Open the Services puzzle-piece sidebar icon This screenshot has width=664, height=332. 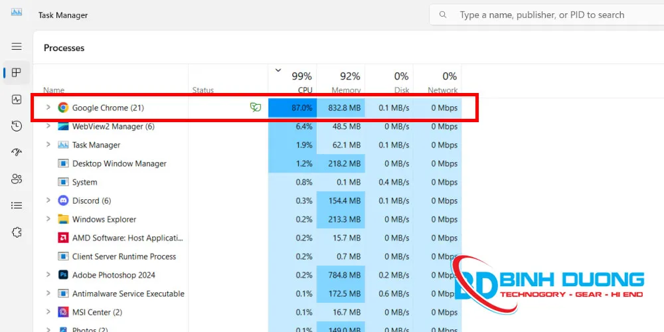point(17,232)
